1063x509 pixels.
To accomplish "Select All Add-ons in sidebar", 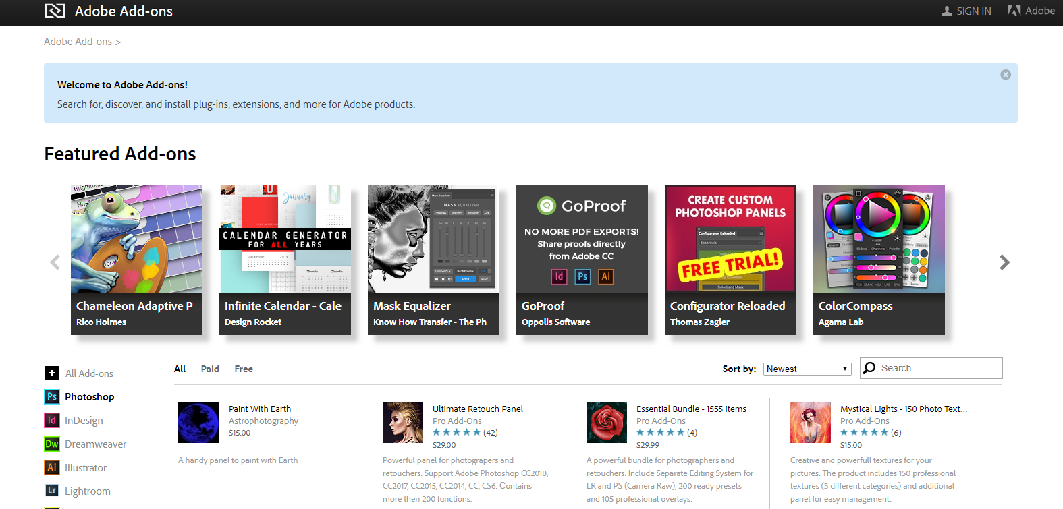I will click(89, 373).
